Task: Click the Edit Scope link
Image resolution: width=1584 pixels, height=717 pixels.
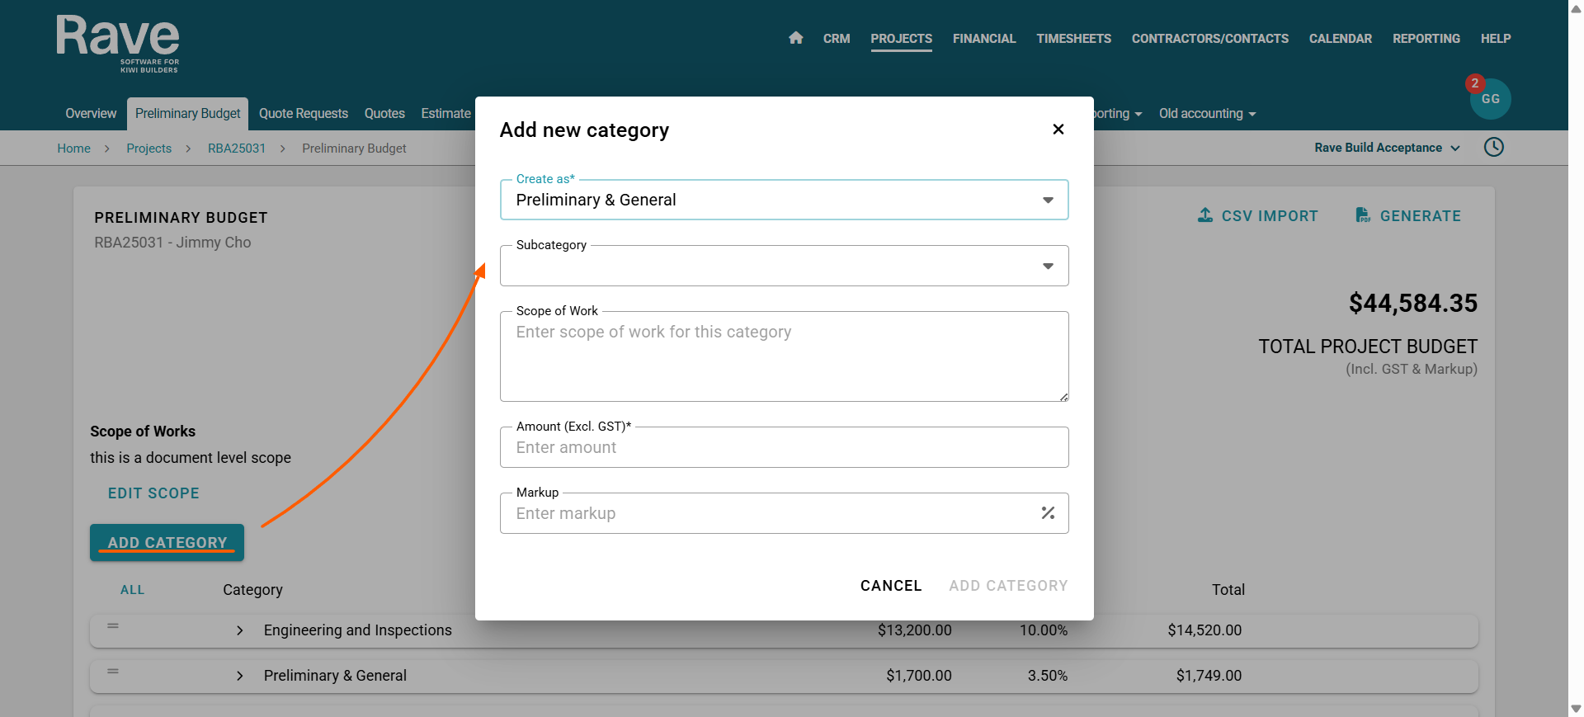Action: click(x=153, y=493)
